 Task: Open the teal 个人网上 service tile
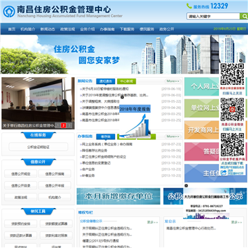point(202,87)
